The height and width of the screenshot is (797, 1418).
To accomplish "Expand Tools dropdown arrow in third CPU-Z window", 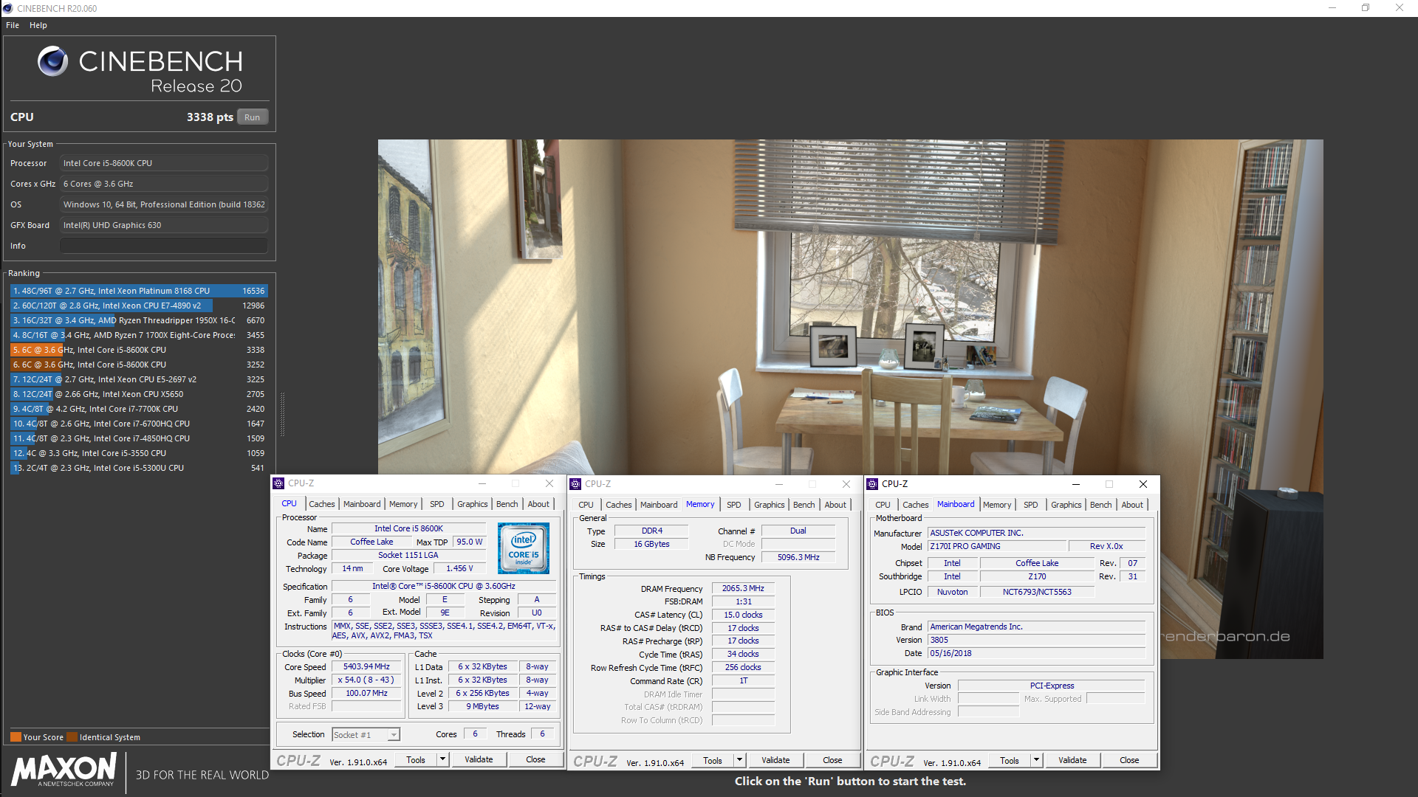I will 1036,760.
